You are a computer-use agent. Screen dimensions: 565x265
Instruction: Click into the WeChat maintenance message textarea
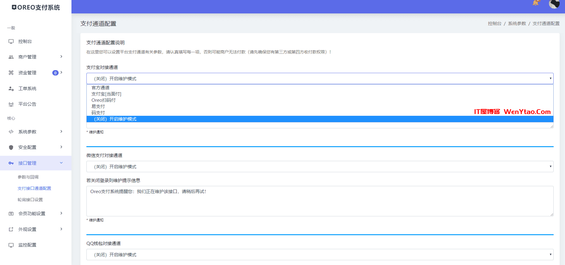pos(320,201)
